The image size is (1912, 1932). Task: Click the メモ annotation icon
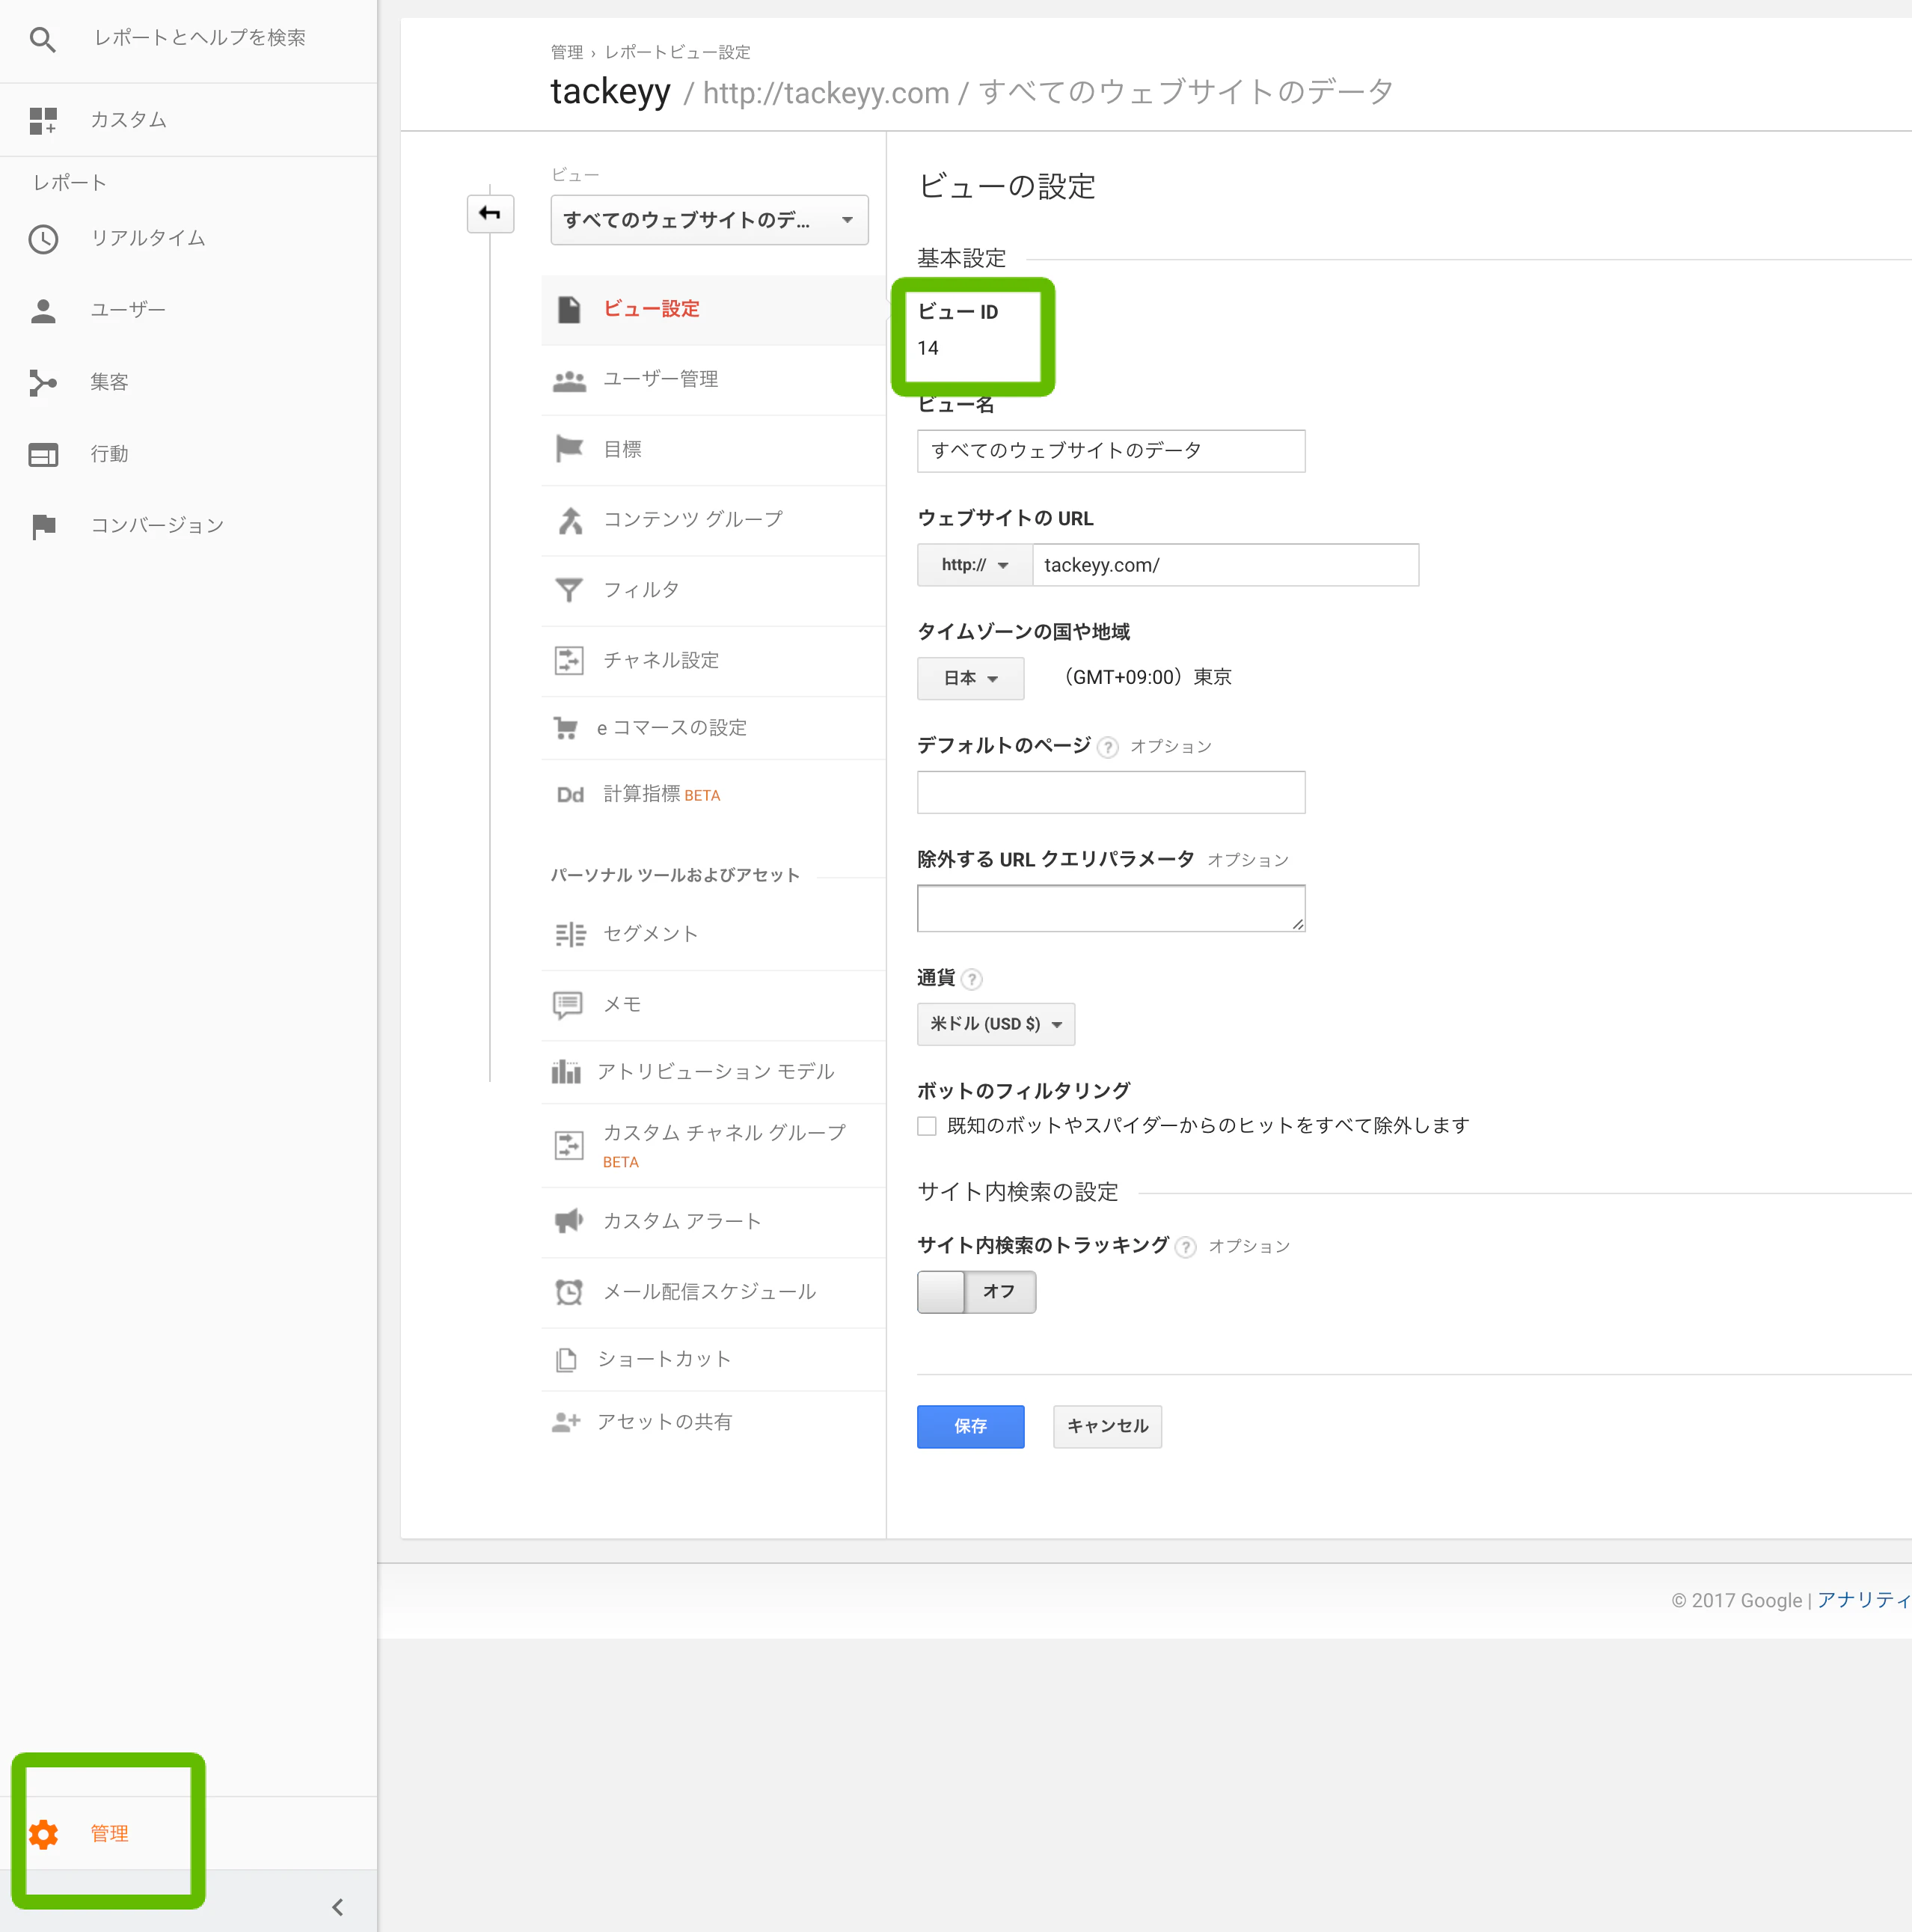click(x=568, y=1005)
